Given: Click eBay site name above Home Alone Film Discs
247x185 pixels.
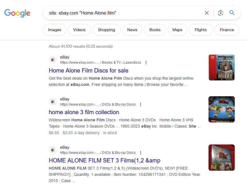Looking at the screenshot, I should (65, 57).
